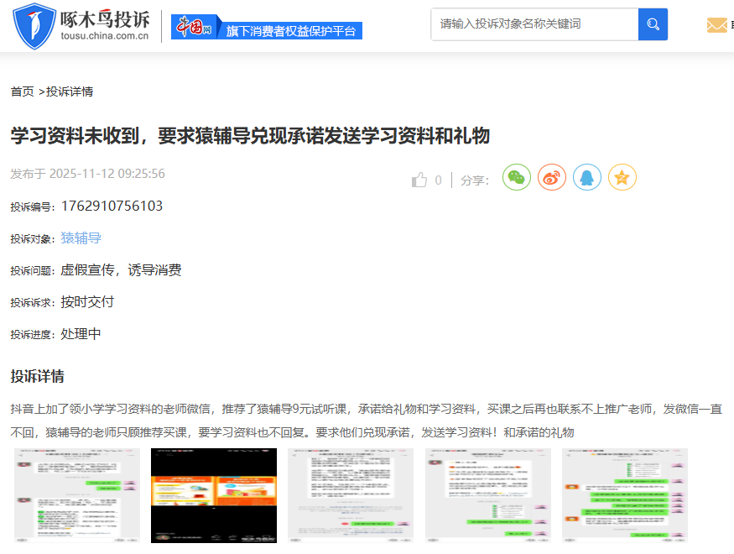Open fourth chat screenshot thumbnail

pos(487,495)
